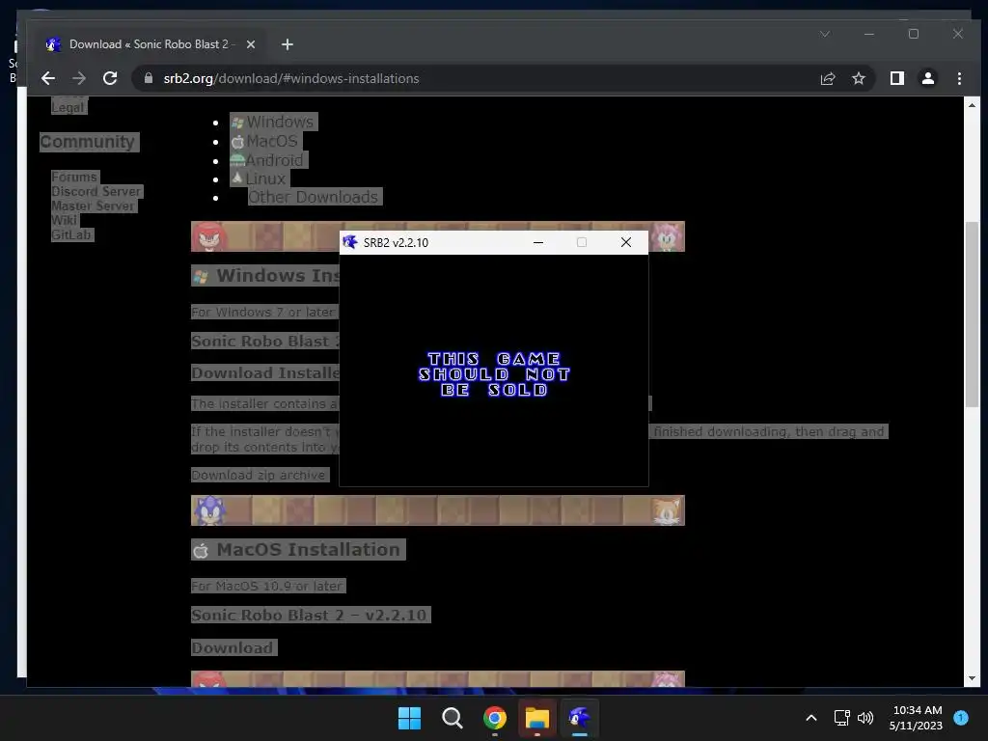View site info via the lock icon
The image size is (988, 741).
(x=149, y=78)
